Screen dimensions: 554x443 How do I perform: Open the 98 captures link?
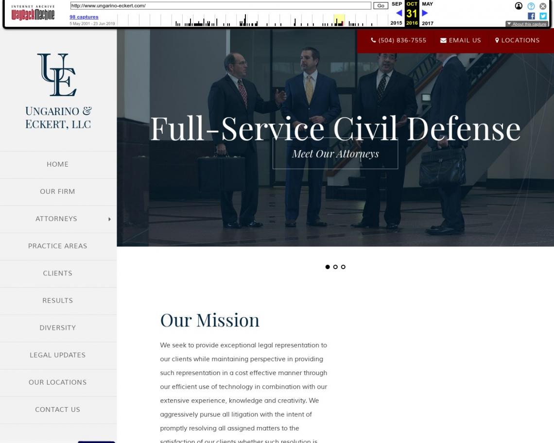click(84, 17)
